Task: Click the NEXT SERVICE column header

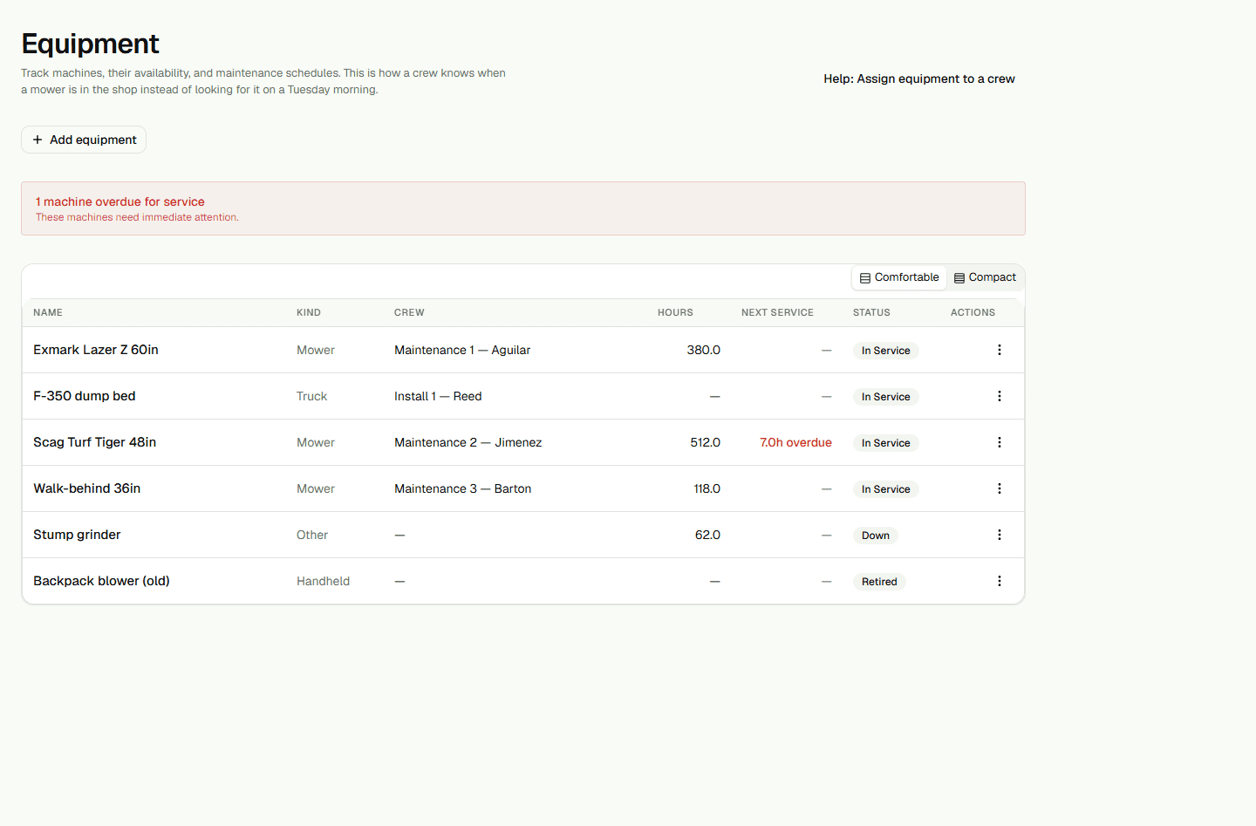Action: click(x=777, y=312)
